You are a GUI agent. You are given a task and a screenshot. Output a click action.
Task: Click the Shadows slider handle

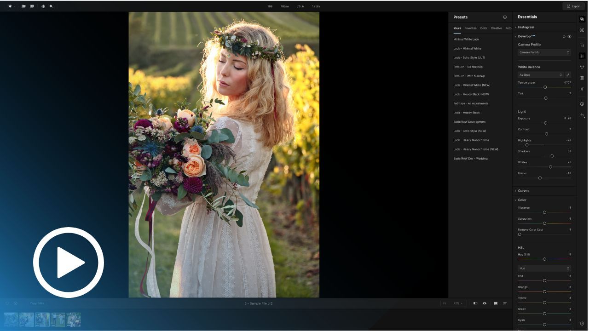pos(552,156)
